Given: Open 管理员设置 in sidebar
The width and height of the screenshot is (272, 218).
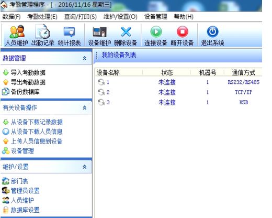Looking at the screenshot, I should click(x=25, y=191).
